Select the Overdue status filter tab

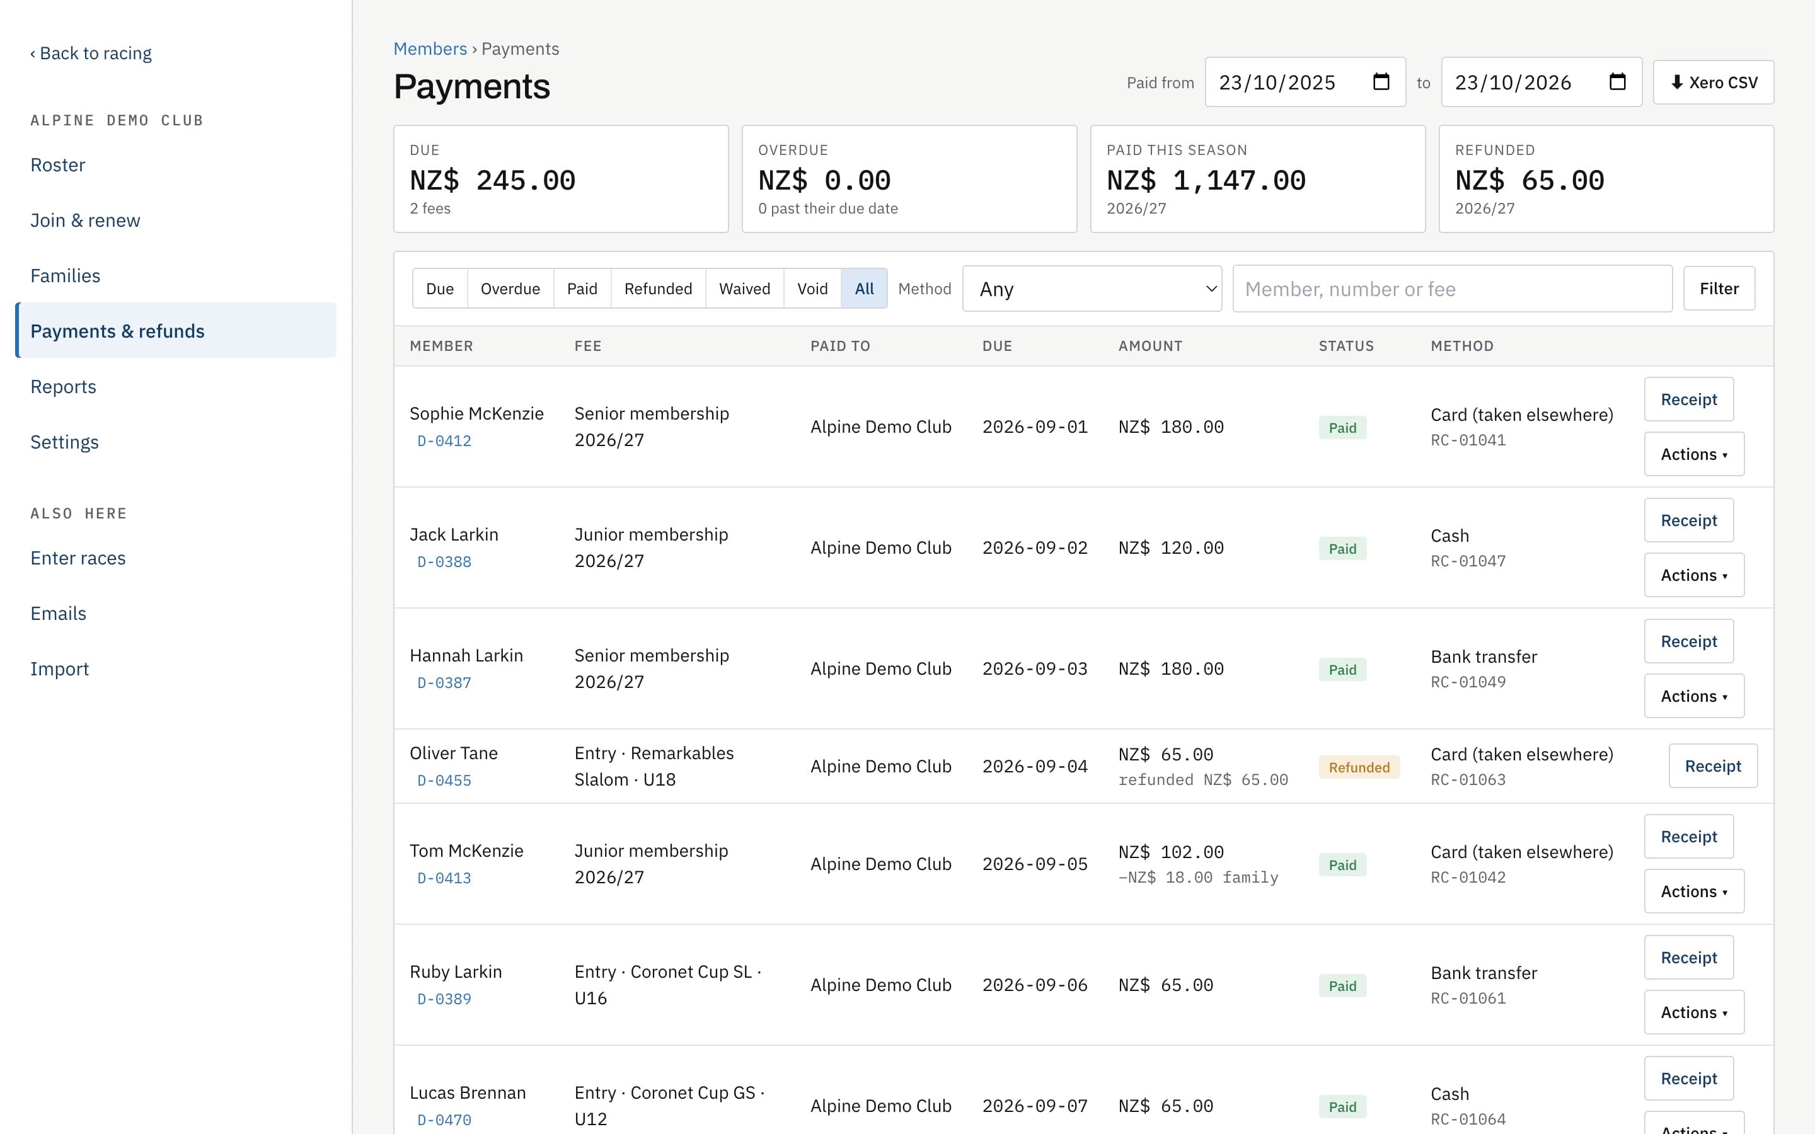(x=510, y=289)
